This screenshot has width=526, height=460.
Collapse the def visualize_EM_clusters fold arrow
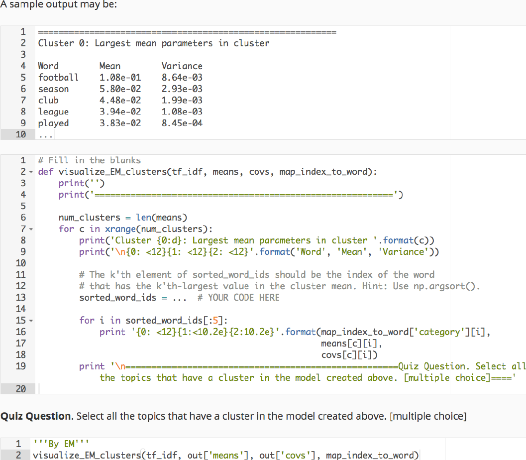(31, 172)
